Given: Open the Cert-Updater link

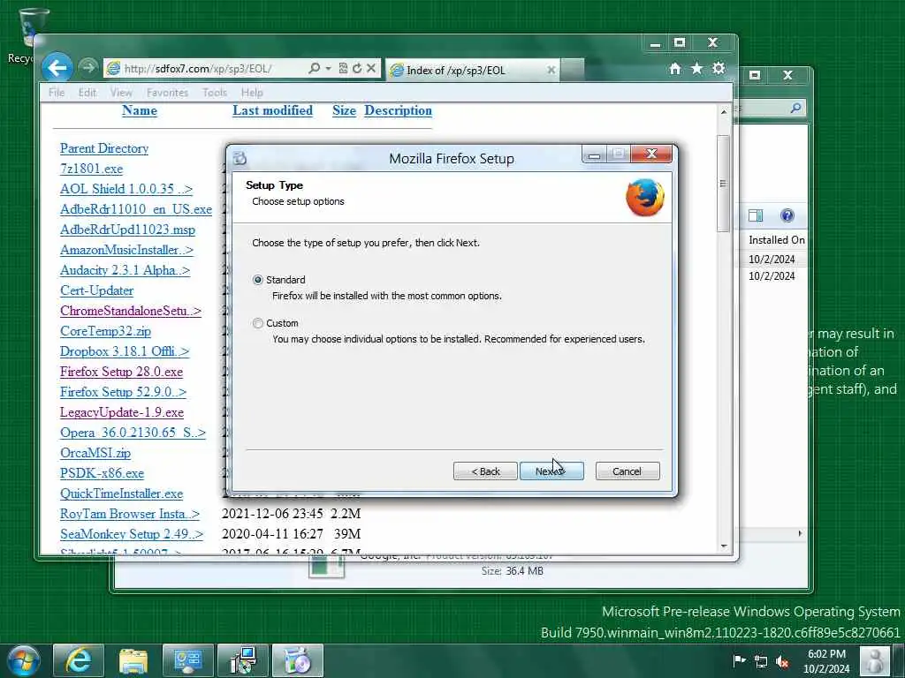Looking at the screenshot, I should pos(96,290).
